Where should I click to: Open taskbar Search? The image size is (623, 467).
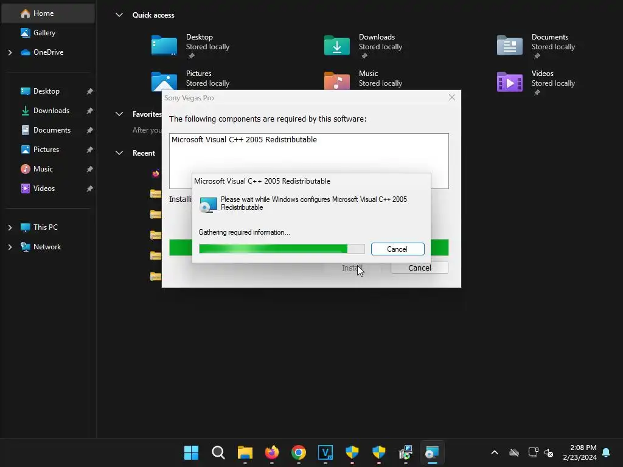(x=218, y=452)
